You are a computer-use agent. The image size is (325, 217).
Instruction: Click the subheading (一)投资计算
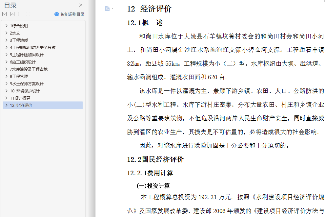tap(153, 186)
